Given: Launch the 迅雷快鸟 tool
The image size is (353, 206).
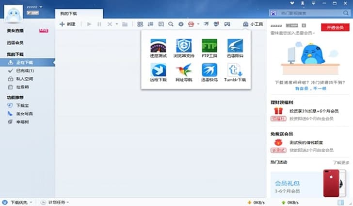Looking at the screenshot, I should coord(209,72).
